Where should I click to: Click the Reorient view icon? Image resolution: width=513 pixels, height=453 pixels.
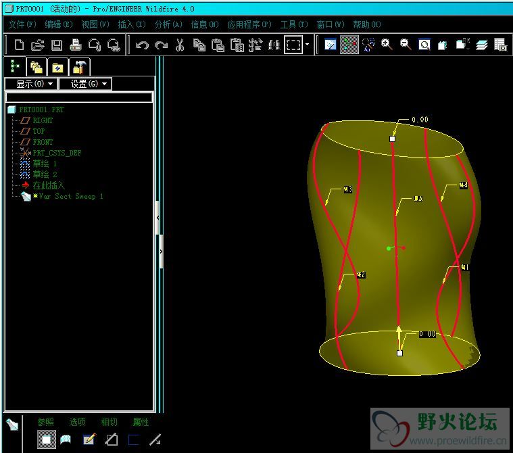[x=443, y=45]
